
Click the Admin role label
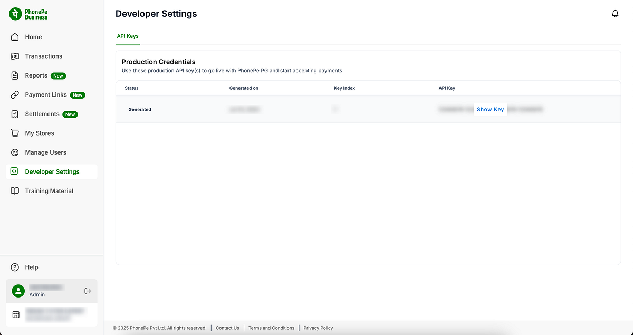(37, 295)
